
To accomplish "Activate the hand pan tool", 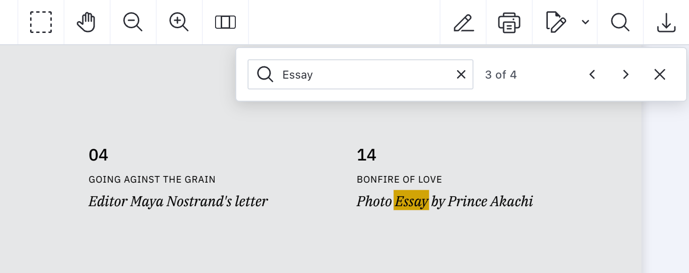I will [x=87, y=22].
